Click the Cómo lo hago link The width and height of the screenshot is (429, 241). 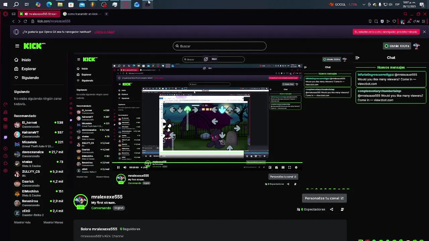pos(105,32)
